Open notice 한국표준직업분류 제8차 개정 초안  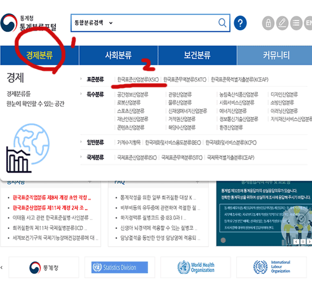click(51, 198)
